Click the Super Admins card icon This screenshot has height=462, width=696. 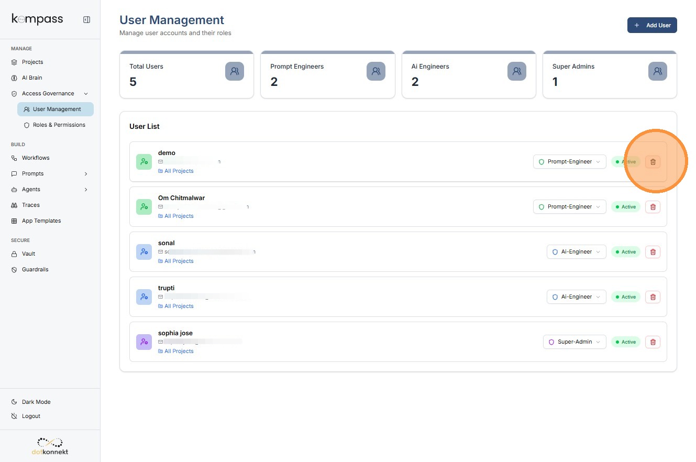click(658, 71)
